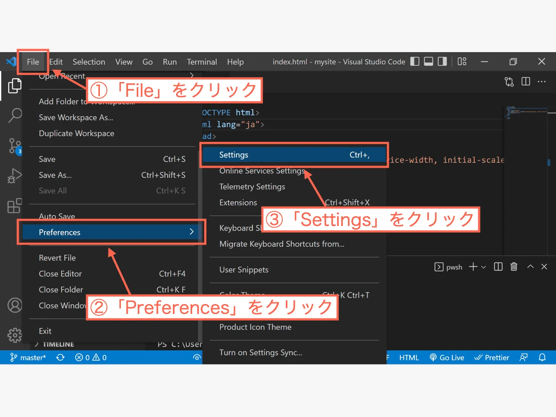Select the Search icon in the activity bar
The image size is (556, 417).
tap(15, 116)
